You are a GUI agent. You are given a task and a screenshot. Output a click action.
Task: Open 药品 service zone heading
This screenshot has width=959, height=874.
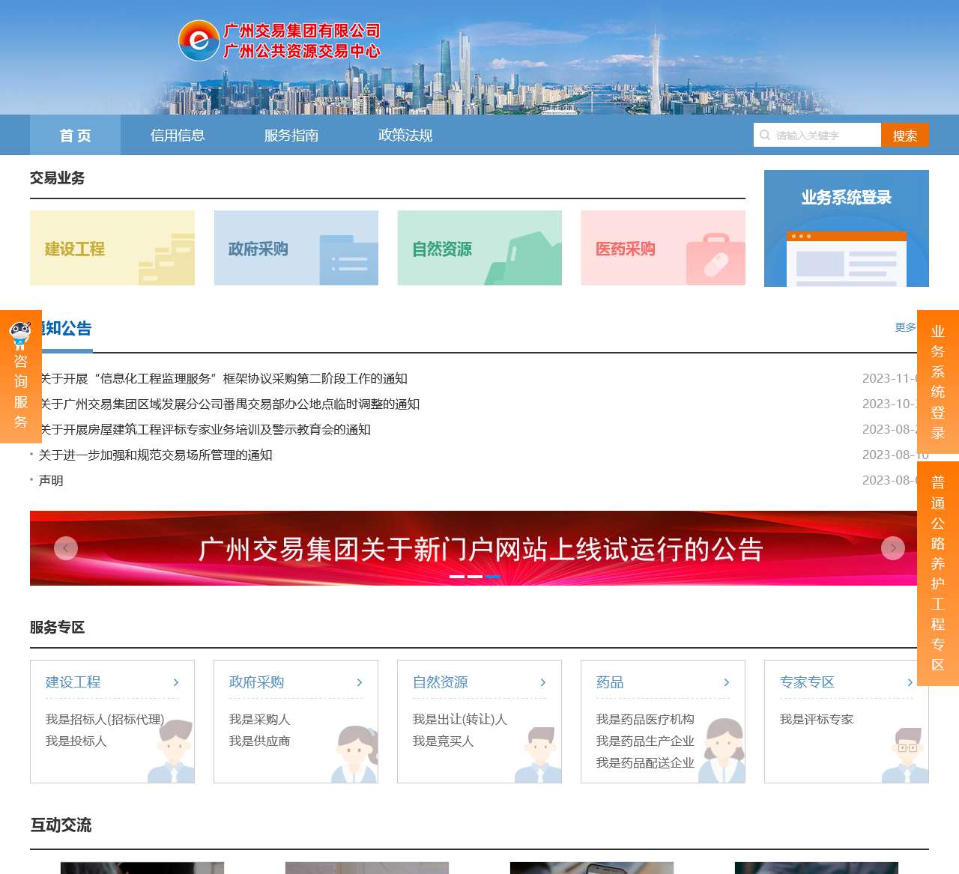pos(610,682)
